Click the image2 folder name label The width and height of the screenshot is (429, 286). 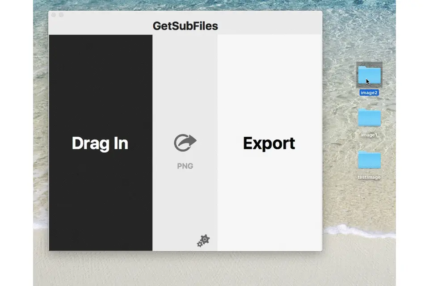pyautogui.click(x=369, y=93)
